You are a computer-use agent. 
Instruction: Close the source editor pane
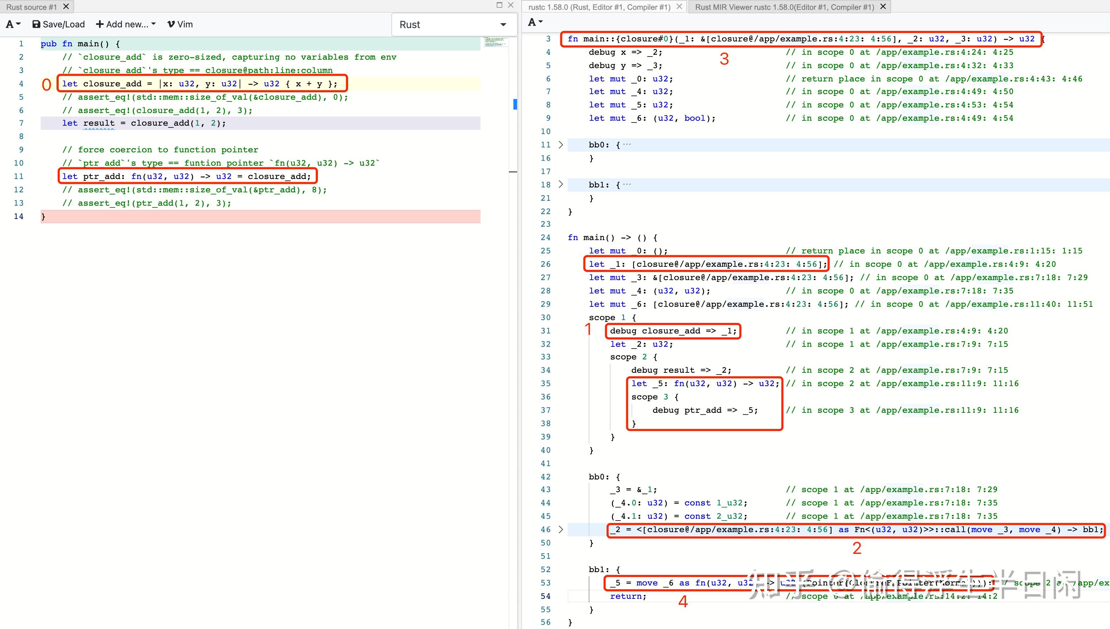pyautogui.click(x=510, y=5)
